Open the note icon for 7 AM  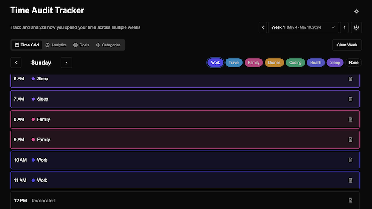pyautogui.click(x=351, y=99)
